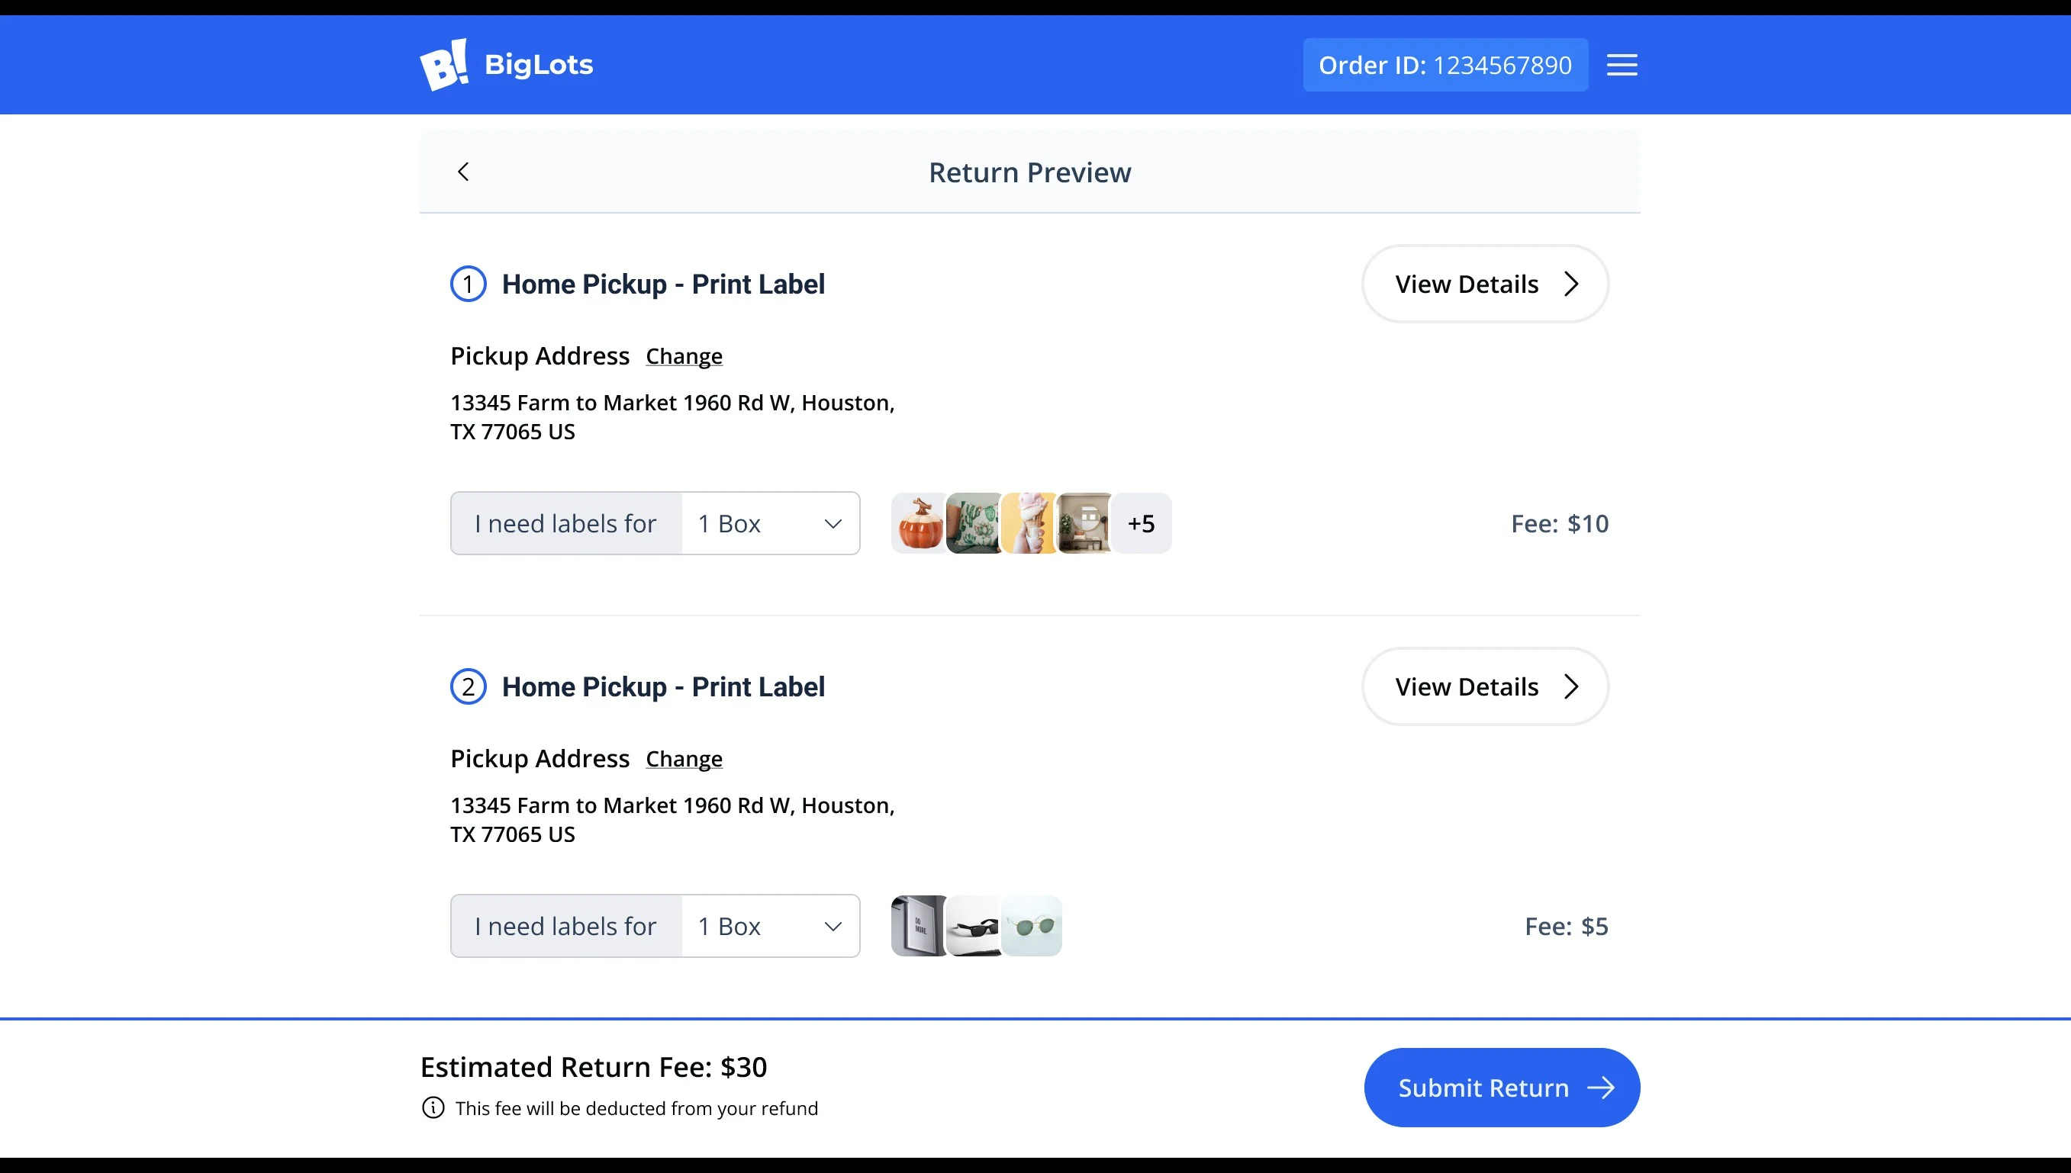Click Fee: $5 text
Screen dimensions: 2071x1173
click(x=1567, y=927)
